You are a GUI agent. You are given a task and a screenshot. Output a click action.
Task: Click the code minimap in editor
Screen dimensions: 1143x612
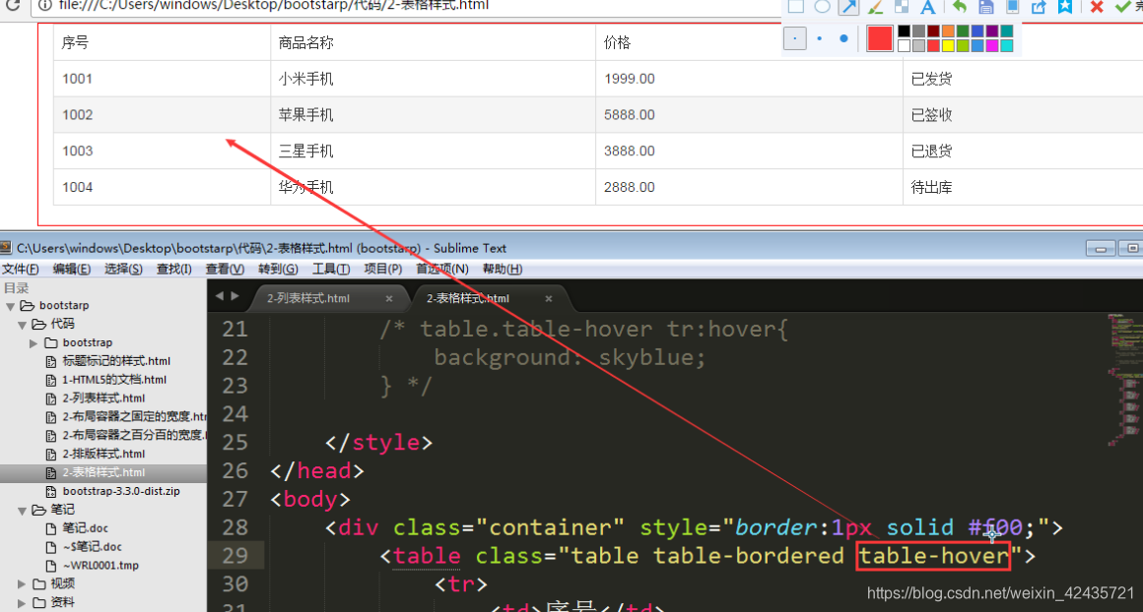1123,379
